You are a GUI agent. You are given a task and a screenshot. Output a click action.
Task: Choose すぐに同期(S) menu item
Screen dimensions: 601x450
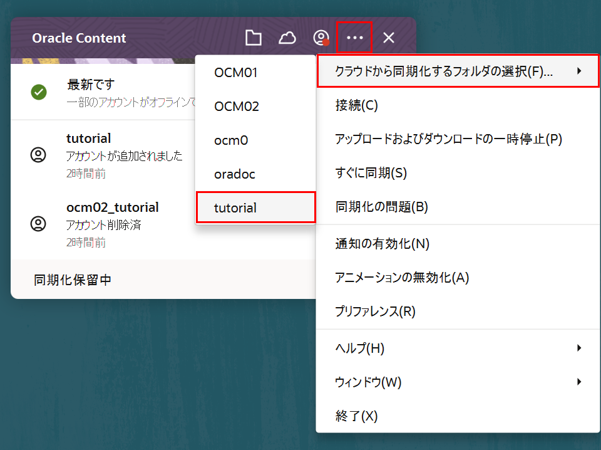(x=458, y=172)
